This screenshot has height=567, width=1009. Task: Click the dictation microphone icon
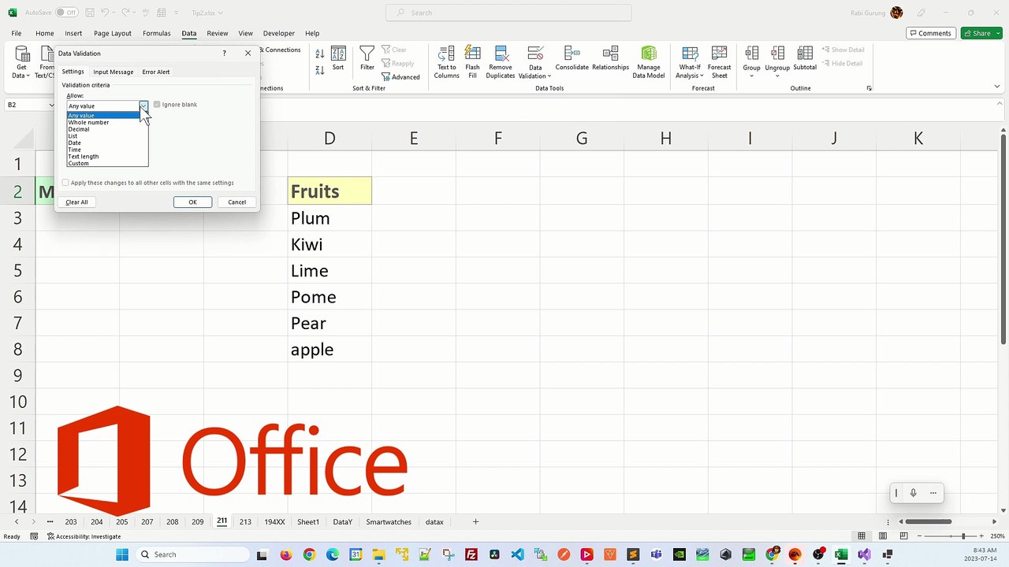(913, 493)
